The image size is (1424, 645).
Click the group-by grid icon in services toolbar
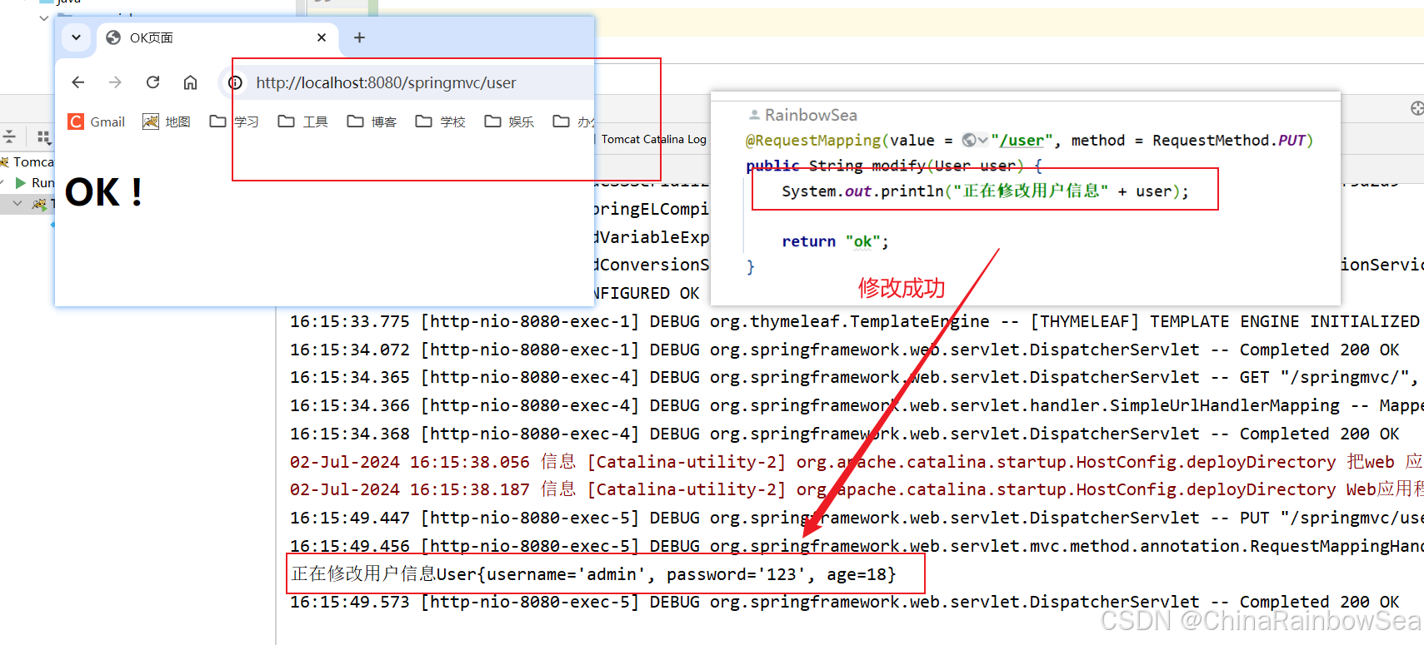pos(43,137)
